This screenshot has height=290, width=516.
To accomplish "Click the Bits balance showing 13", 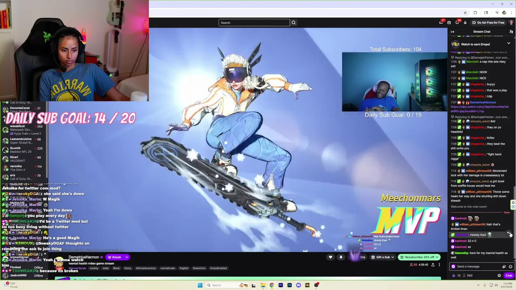I will tap(456, 275).
